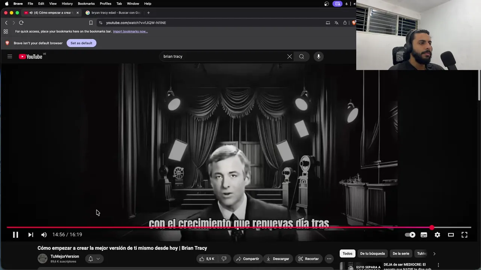The width and height of the screenshot is (481, 270).
Task: Like the video with 5,9 K likes
Action: point(207,259)
